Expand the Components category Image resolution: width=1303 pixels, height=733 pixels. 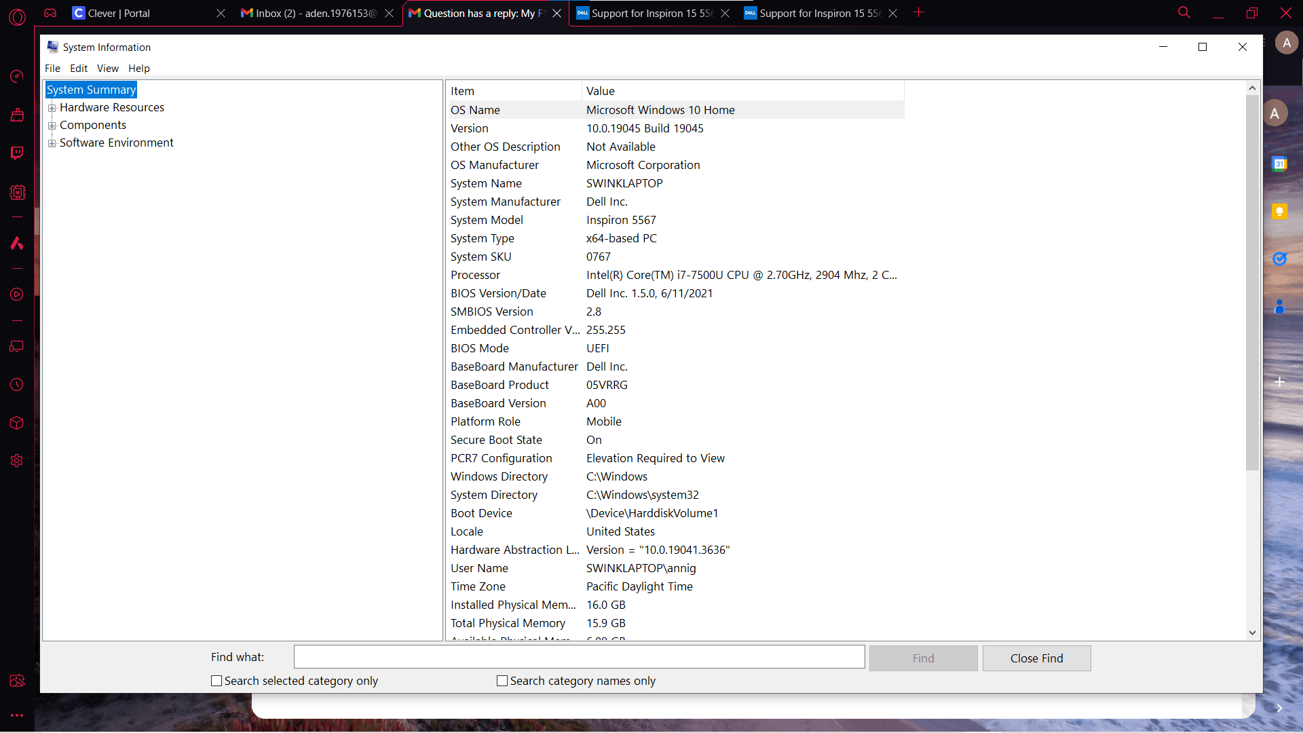(52, 125)
